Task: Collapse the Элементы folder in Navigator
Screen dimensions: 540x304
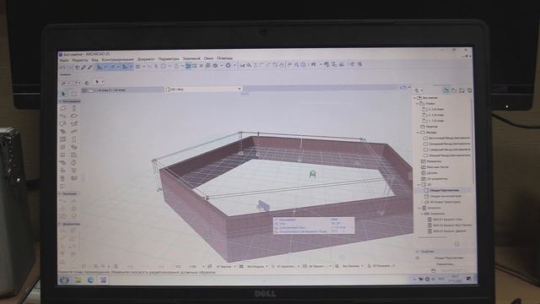Action: point(422,214)
